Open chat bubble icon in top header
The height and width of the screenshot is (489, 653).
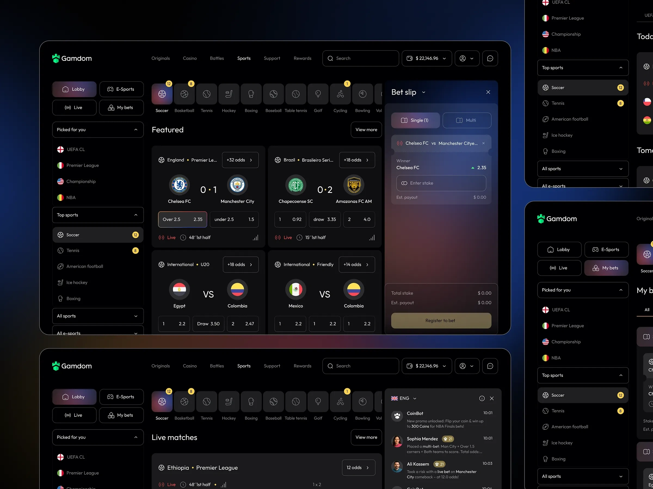490,58
